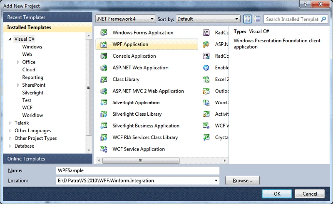Click the Silverlight Application template icon
The image size is (333, 204).
(x=104, y=102)
